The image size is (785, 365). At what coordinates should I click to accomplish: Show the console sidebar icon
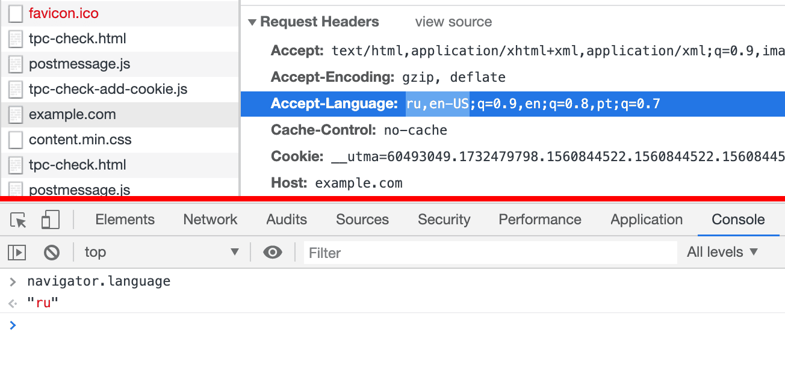[x=17, y=253]
